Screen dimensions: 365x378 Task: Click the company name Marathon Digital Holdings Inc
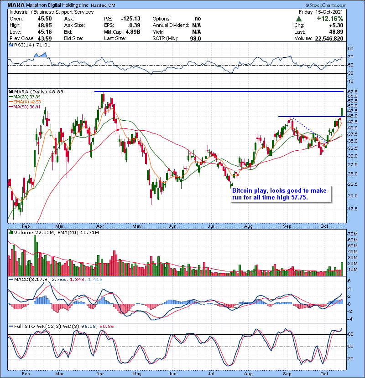coord(57,5)
